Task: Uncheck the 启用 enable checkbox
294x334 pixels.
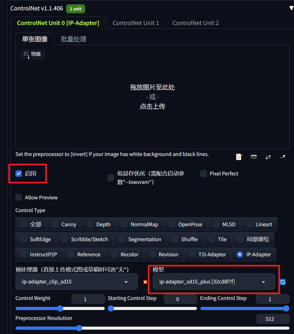Action: pyautogui.click(x=19, y=173)
